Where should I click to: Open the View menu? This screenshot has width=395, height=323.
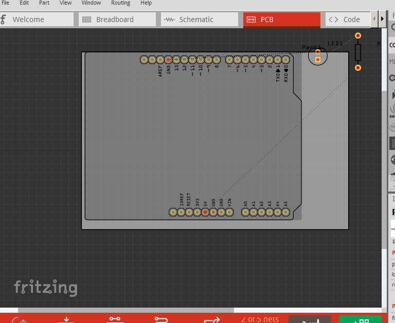pos(65,3)
